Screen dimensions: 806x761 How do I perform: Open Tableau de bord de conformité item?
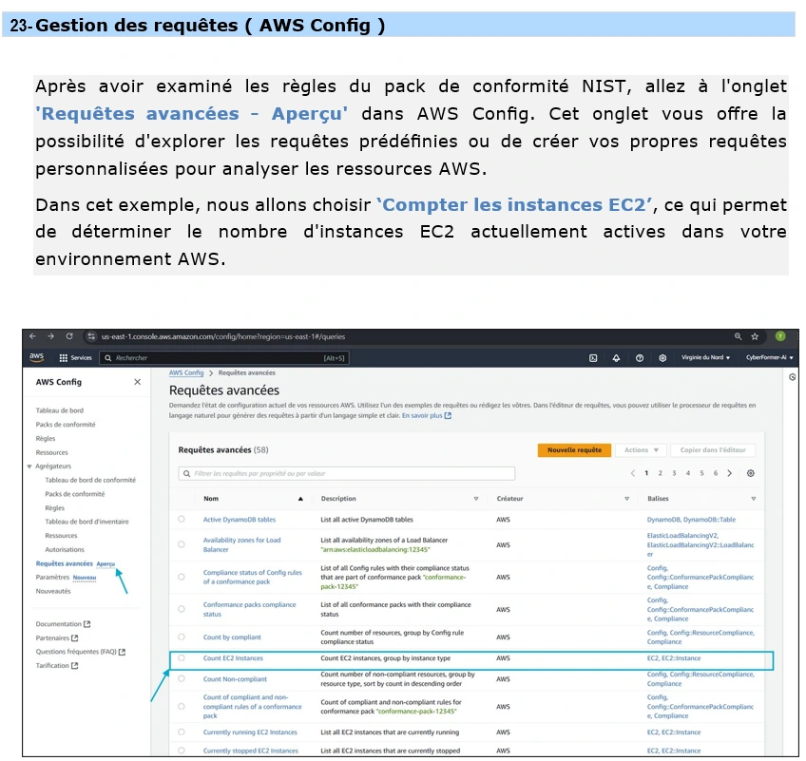pyautogui.click(x=90, y=480)
